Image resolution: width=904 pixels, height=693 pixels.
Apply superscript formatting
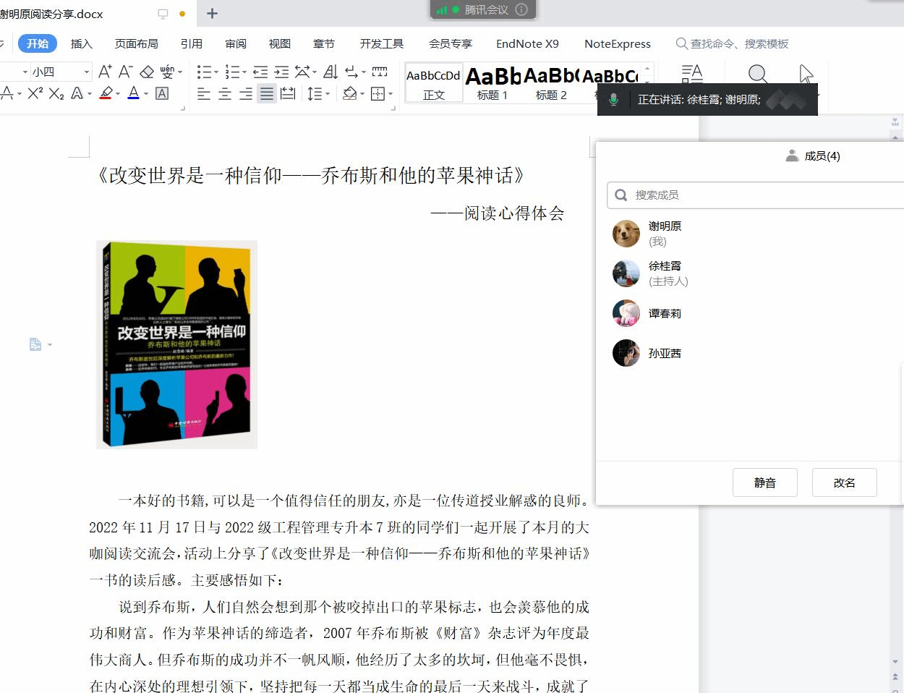pos(35,93)
